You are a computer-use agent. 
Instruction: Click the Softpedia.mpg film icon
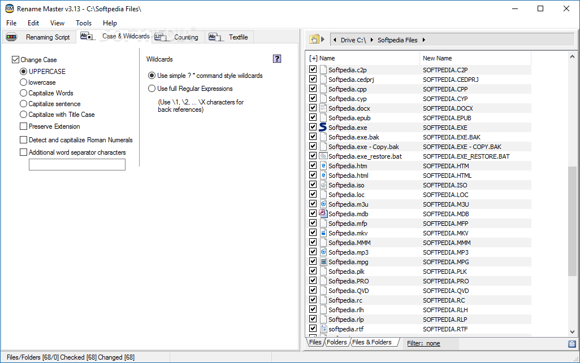point(323,261)
